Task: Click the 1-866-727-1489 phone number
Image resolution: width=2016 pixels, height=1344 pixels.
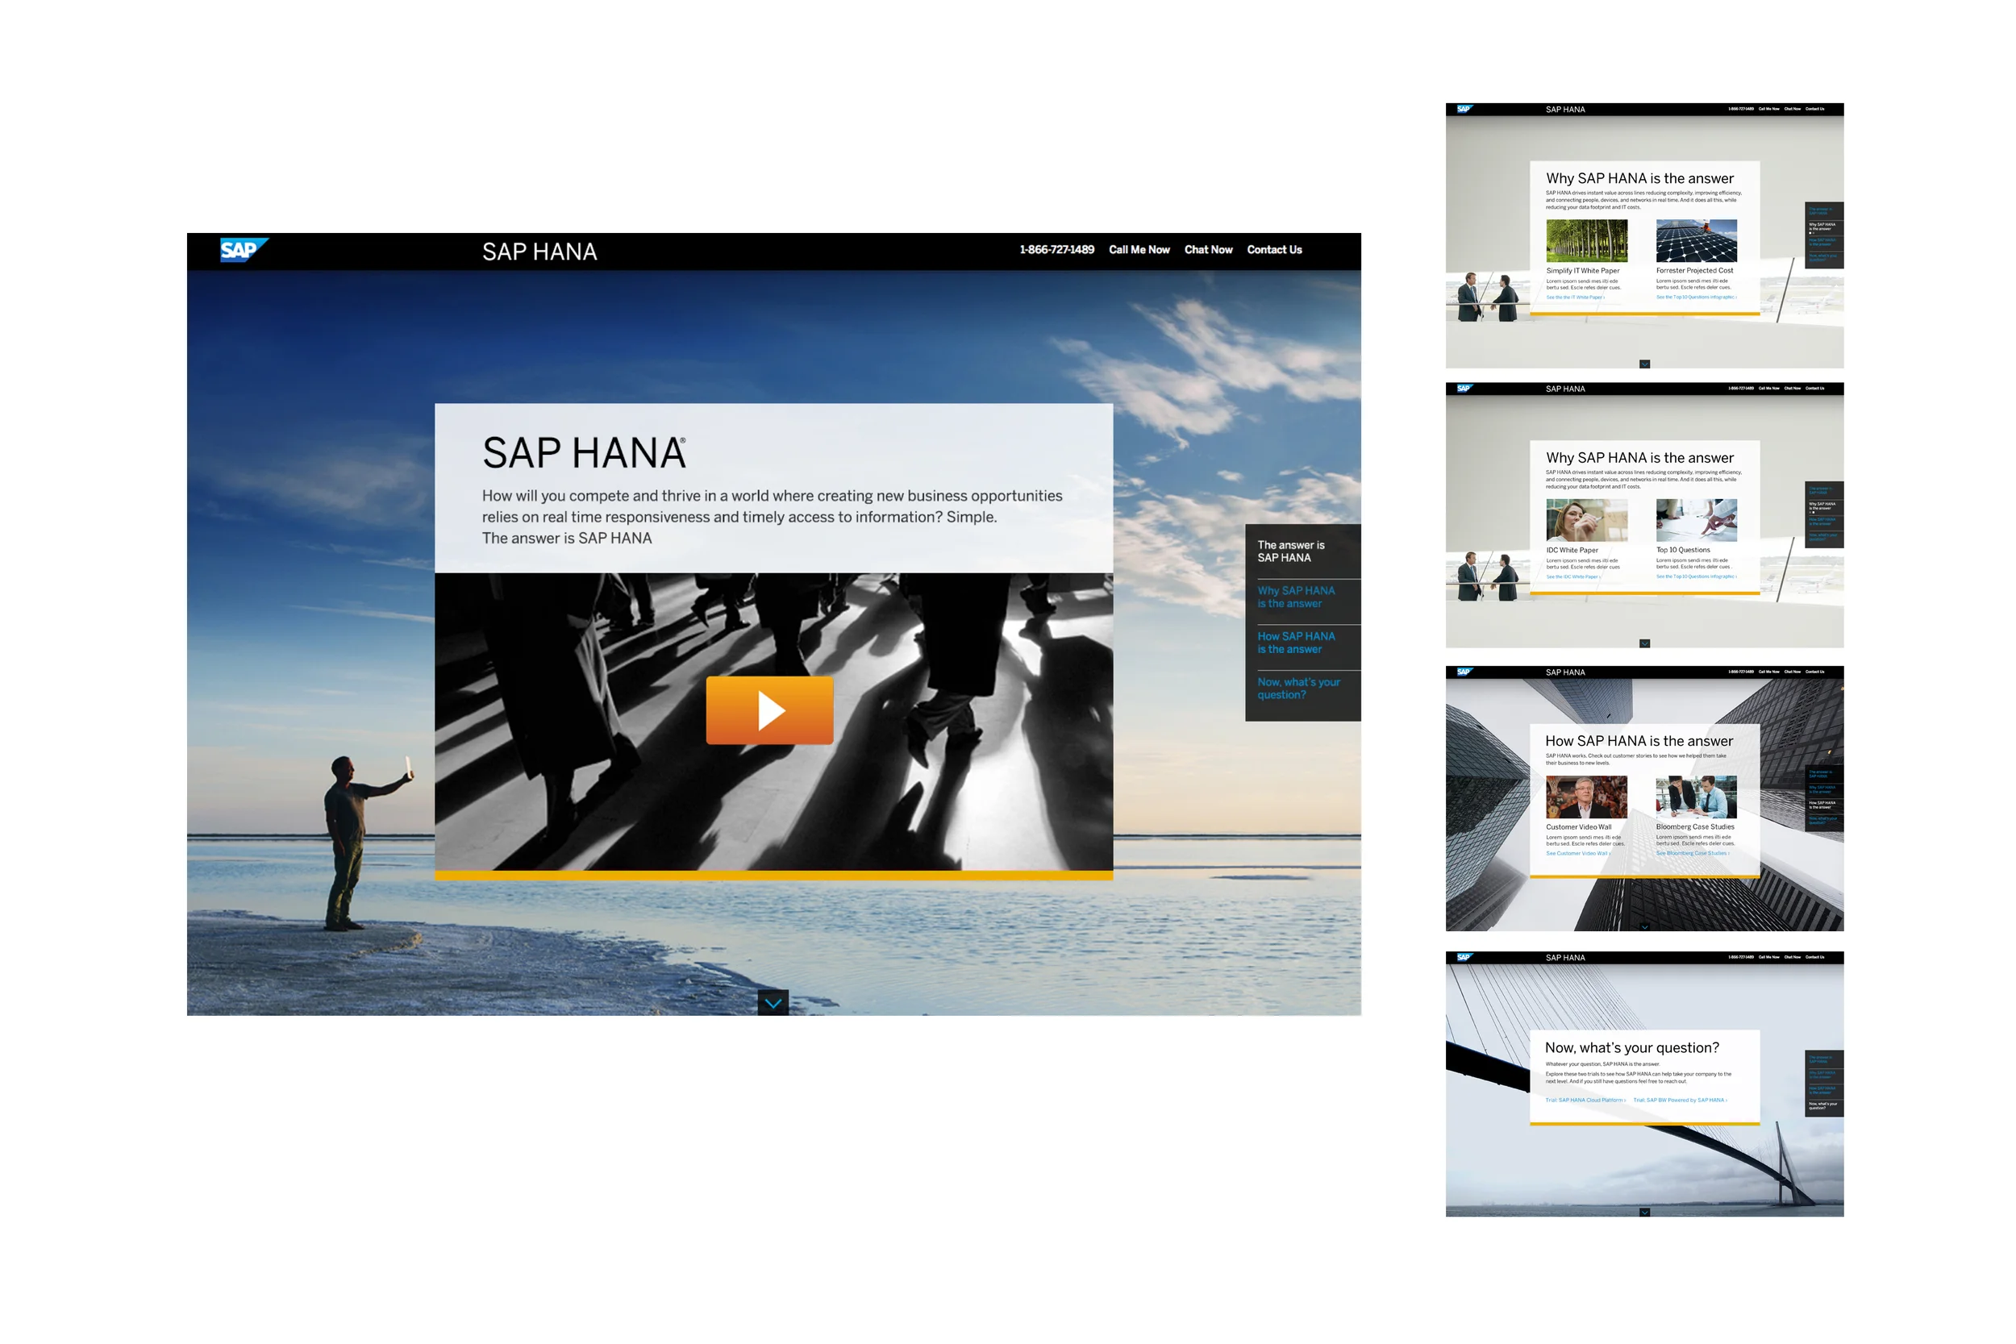Action: (1056, 249)
